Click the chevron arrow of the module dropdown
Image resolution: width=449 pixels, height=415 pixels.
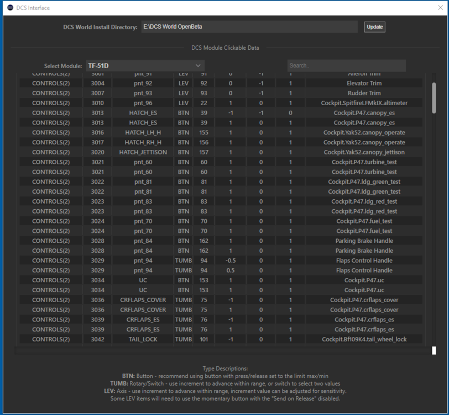tap(198, 66)
